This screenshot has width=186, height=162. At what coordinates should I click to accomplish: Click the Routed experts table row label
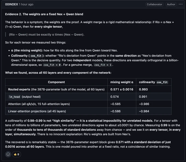coord(56,89)
